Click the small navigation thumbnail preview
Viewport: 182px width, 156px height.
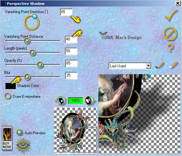75,130
